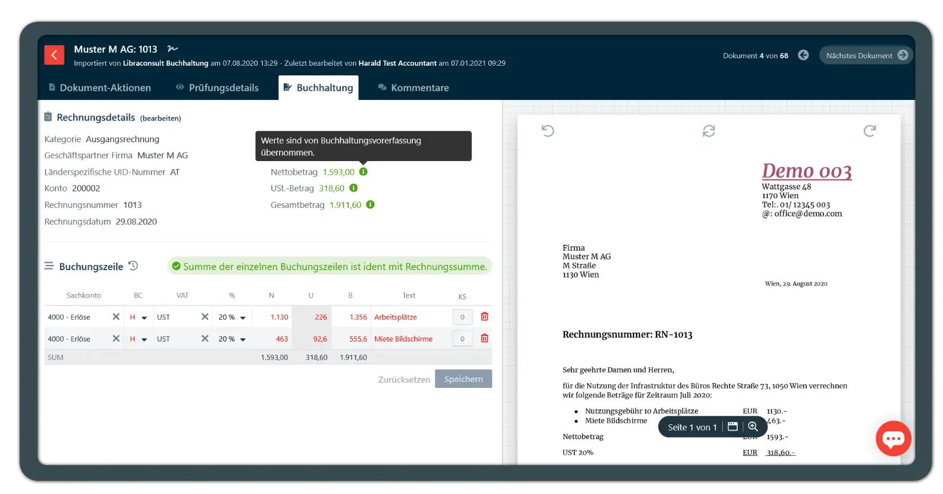The image size is (943, 494).
Task: Click the clipboard icon beside Rechnungsdetails
Action: [49, 117]
